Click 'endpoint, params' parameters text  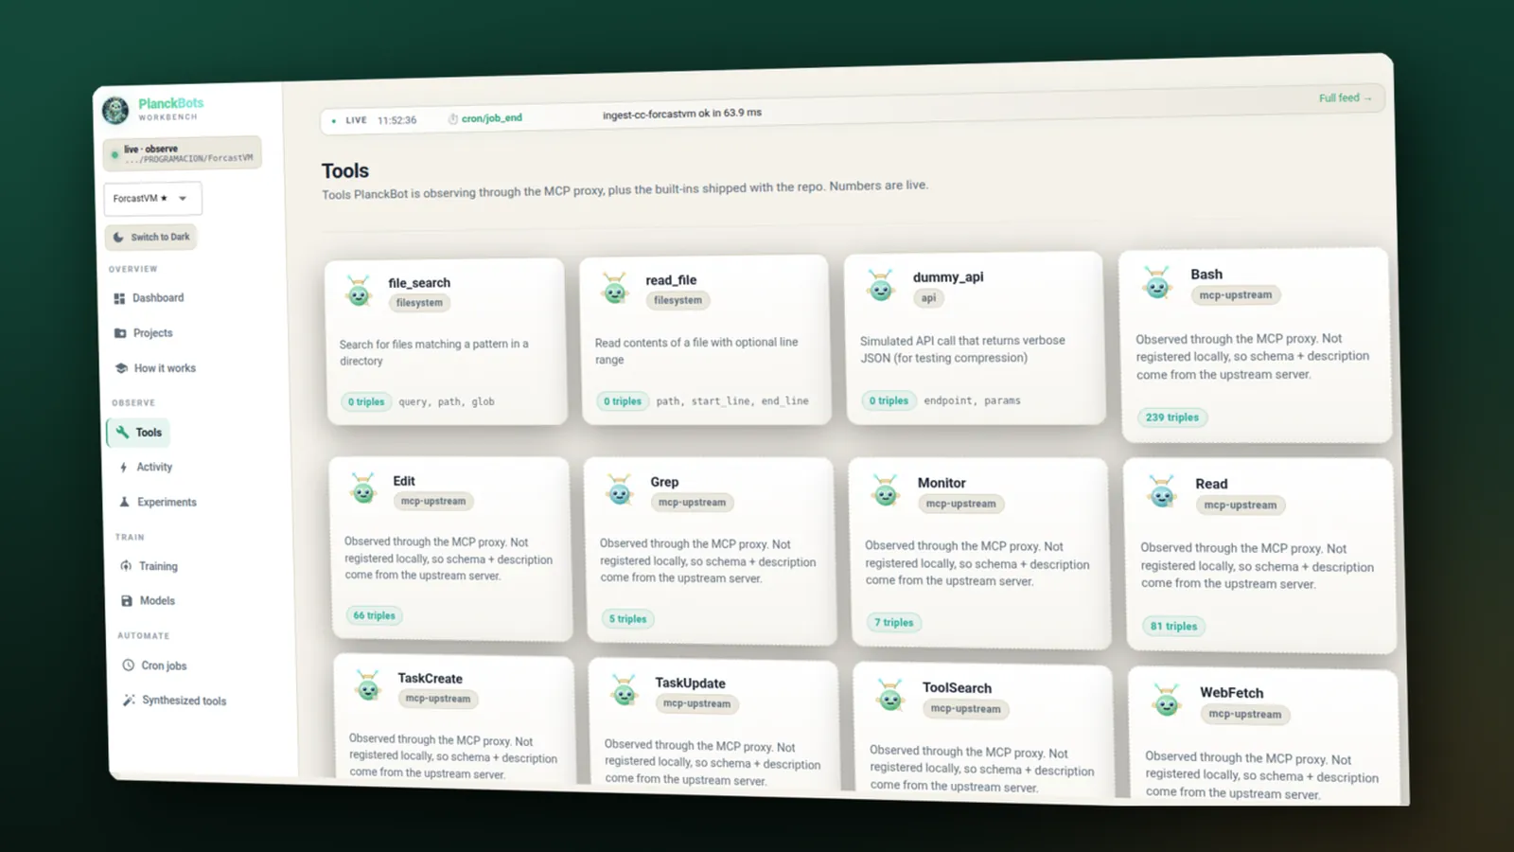click(x=972, y=400)
